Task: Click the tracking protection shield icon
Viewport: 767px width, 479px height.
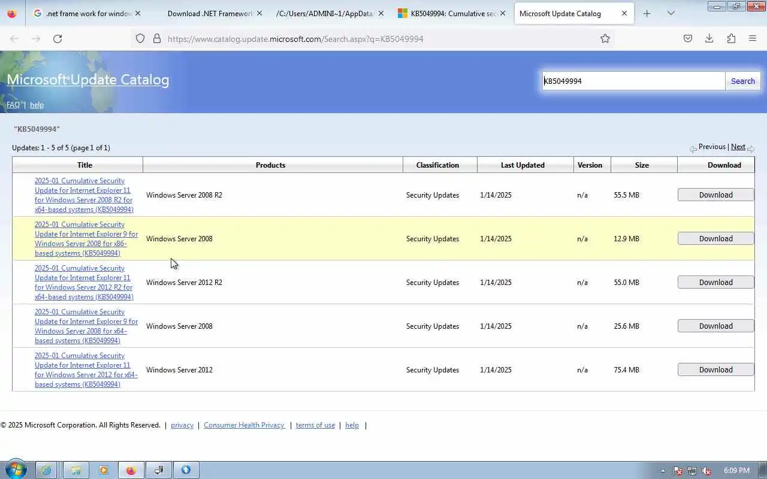Action: pyautogui.click(x=140, y=38)
